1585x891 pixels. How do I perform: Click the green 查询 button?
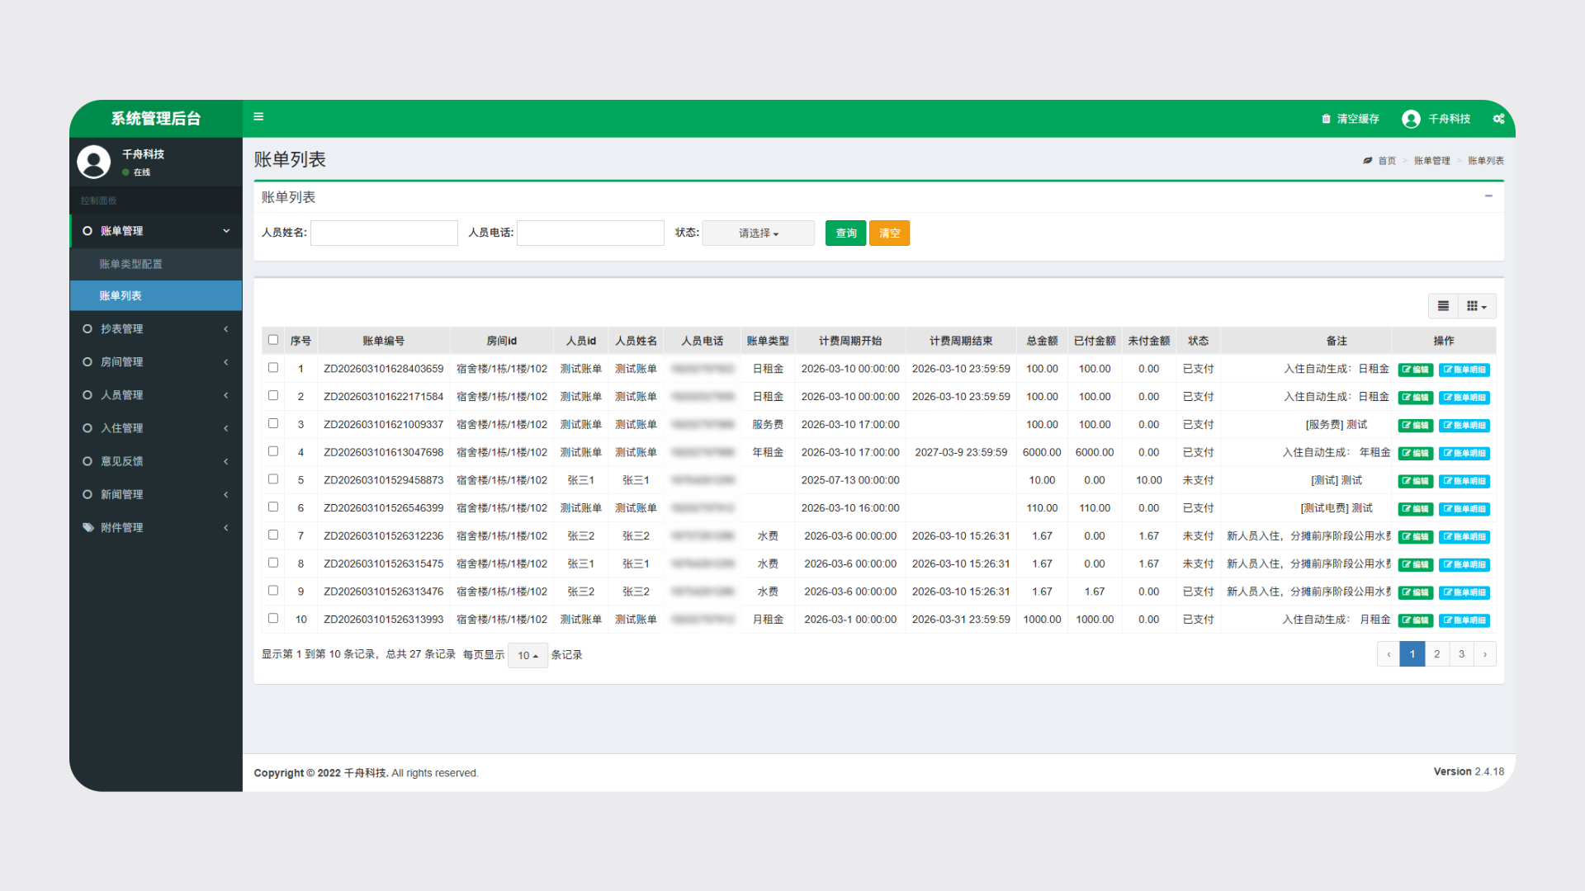[845, 233]
